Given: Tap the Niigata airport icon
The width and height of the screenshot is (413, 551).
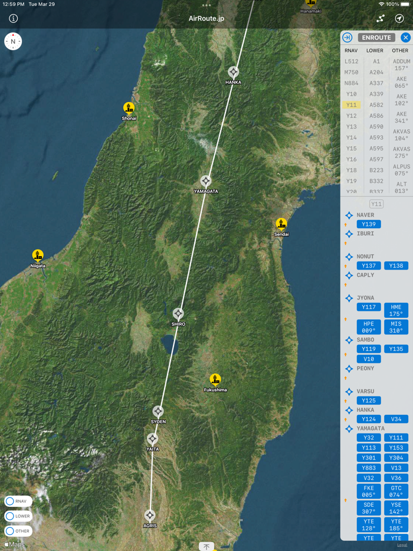Looking at the screenshot, I should pos(38,256).
